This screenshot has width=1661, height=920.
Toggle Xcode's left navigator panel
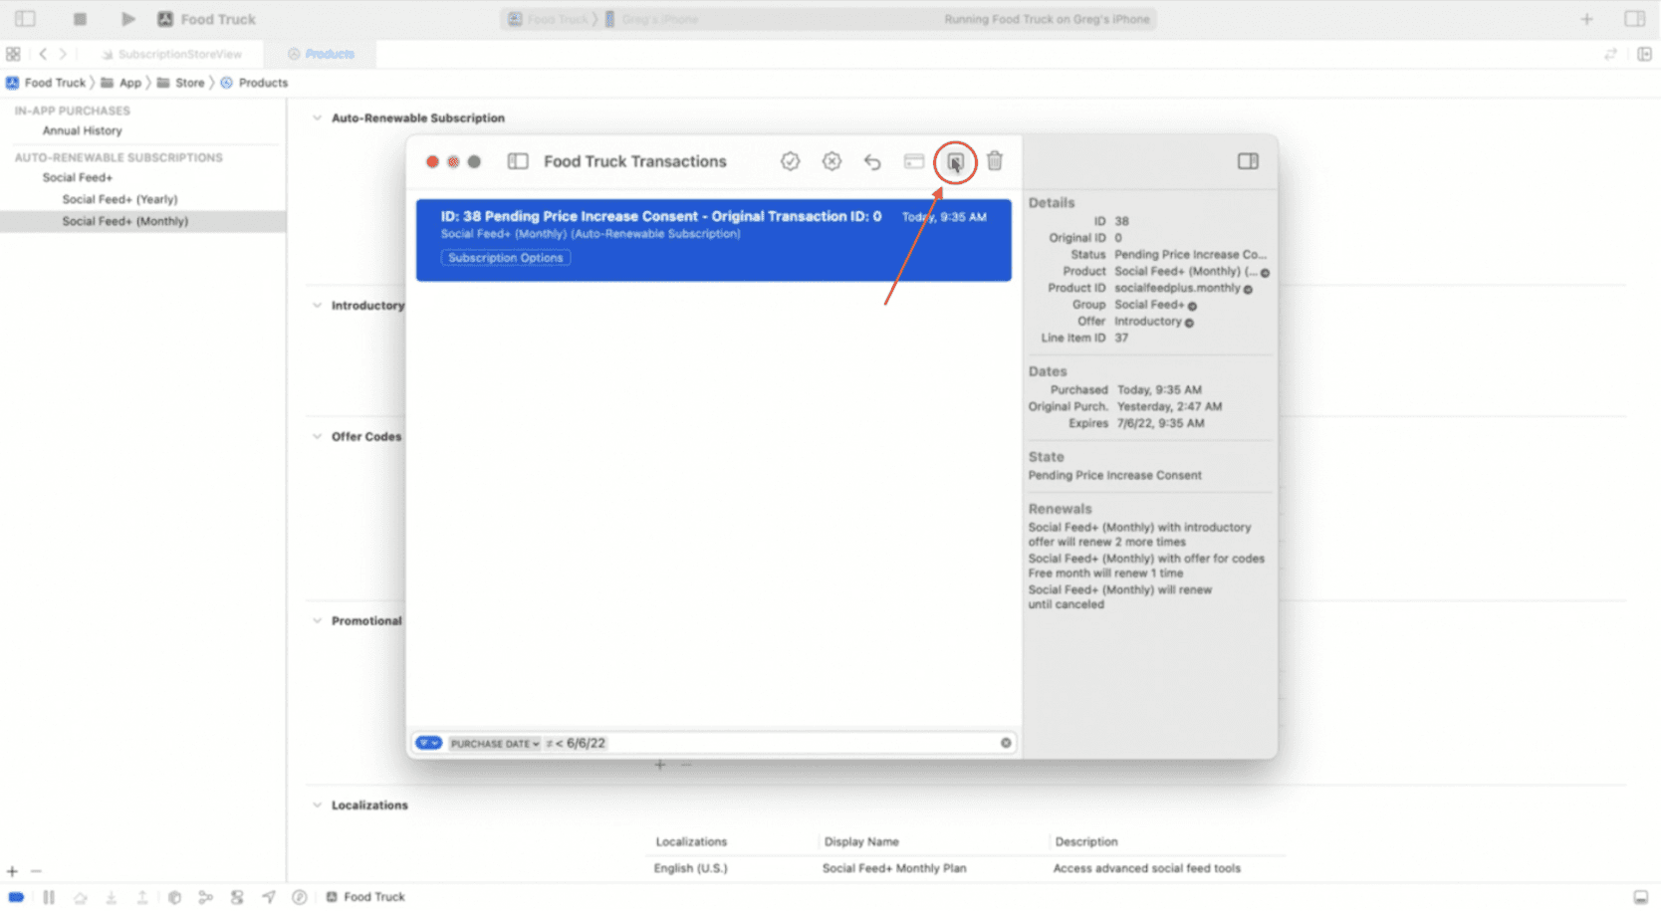[24, 18]
